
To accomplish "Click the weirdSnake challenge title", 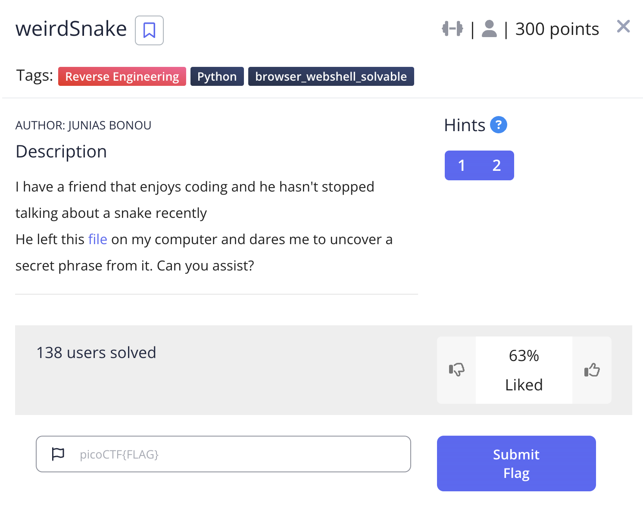I will click(71, 29).
